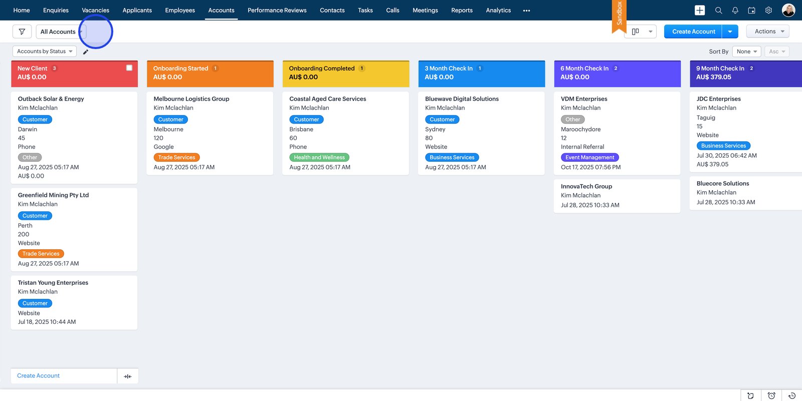Click the plus quick-create icon in header
Viewport: 802px width, 401px height.
click(x=700, y=11)
